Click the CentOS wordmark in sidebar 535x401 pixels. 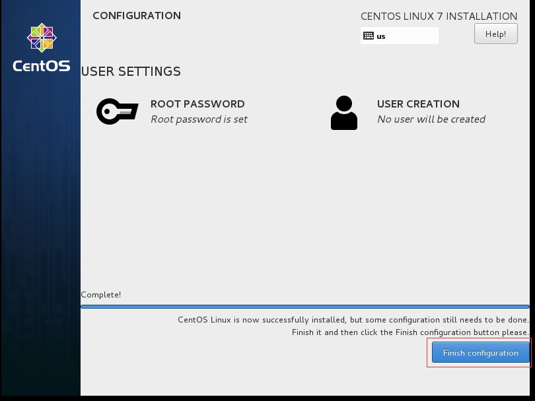[42, 66]
